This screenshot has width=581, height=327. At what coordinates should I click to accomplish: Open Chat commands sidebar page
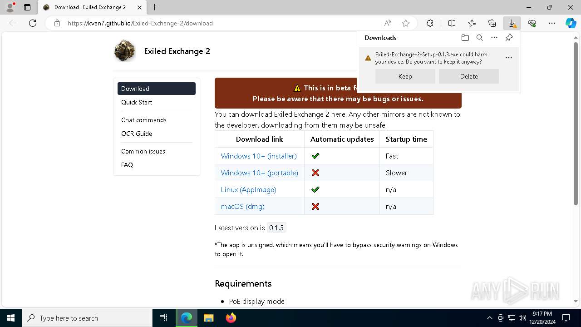pos(144,120)
